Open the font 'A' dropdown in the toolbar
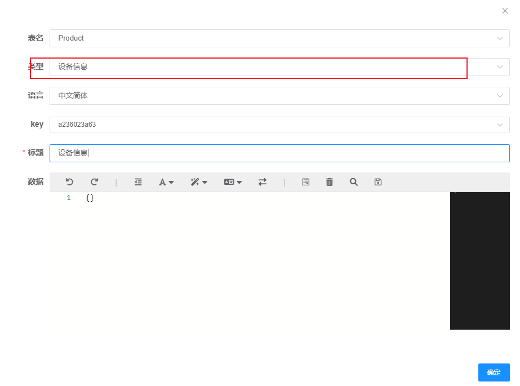The height and width of the screenshot is (386, 520). click(166, 182)
